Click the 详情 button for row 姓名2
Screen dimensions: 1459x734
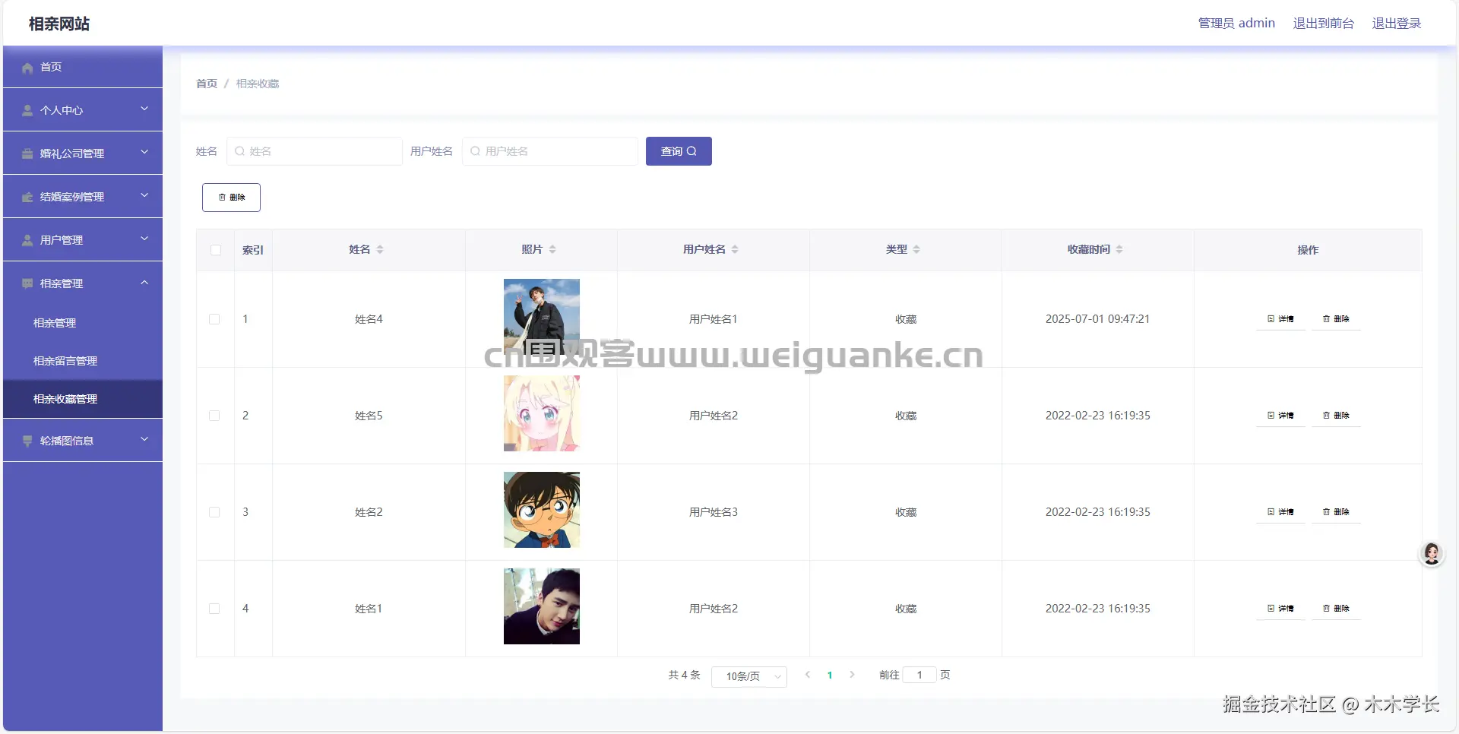click(1280, 511)
